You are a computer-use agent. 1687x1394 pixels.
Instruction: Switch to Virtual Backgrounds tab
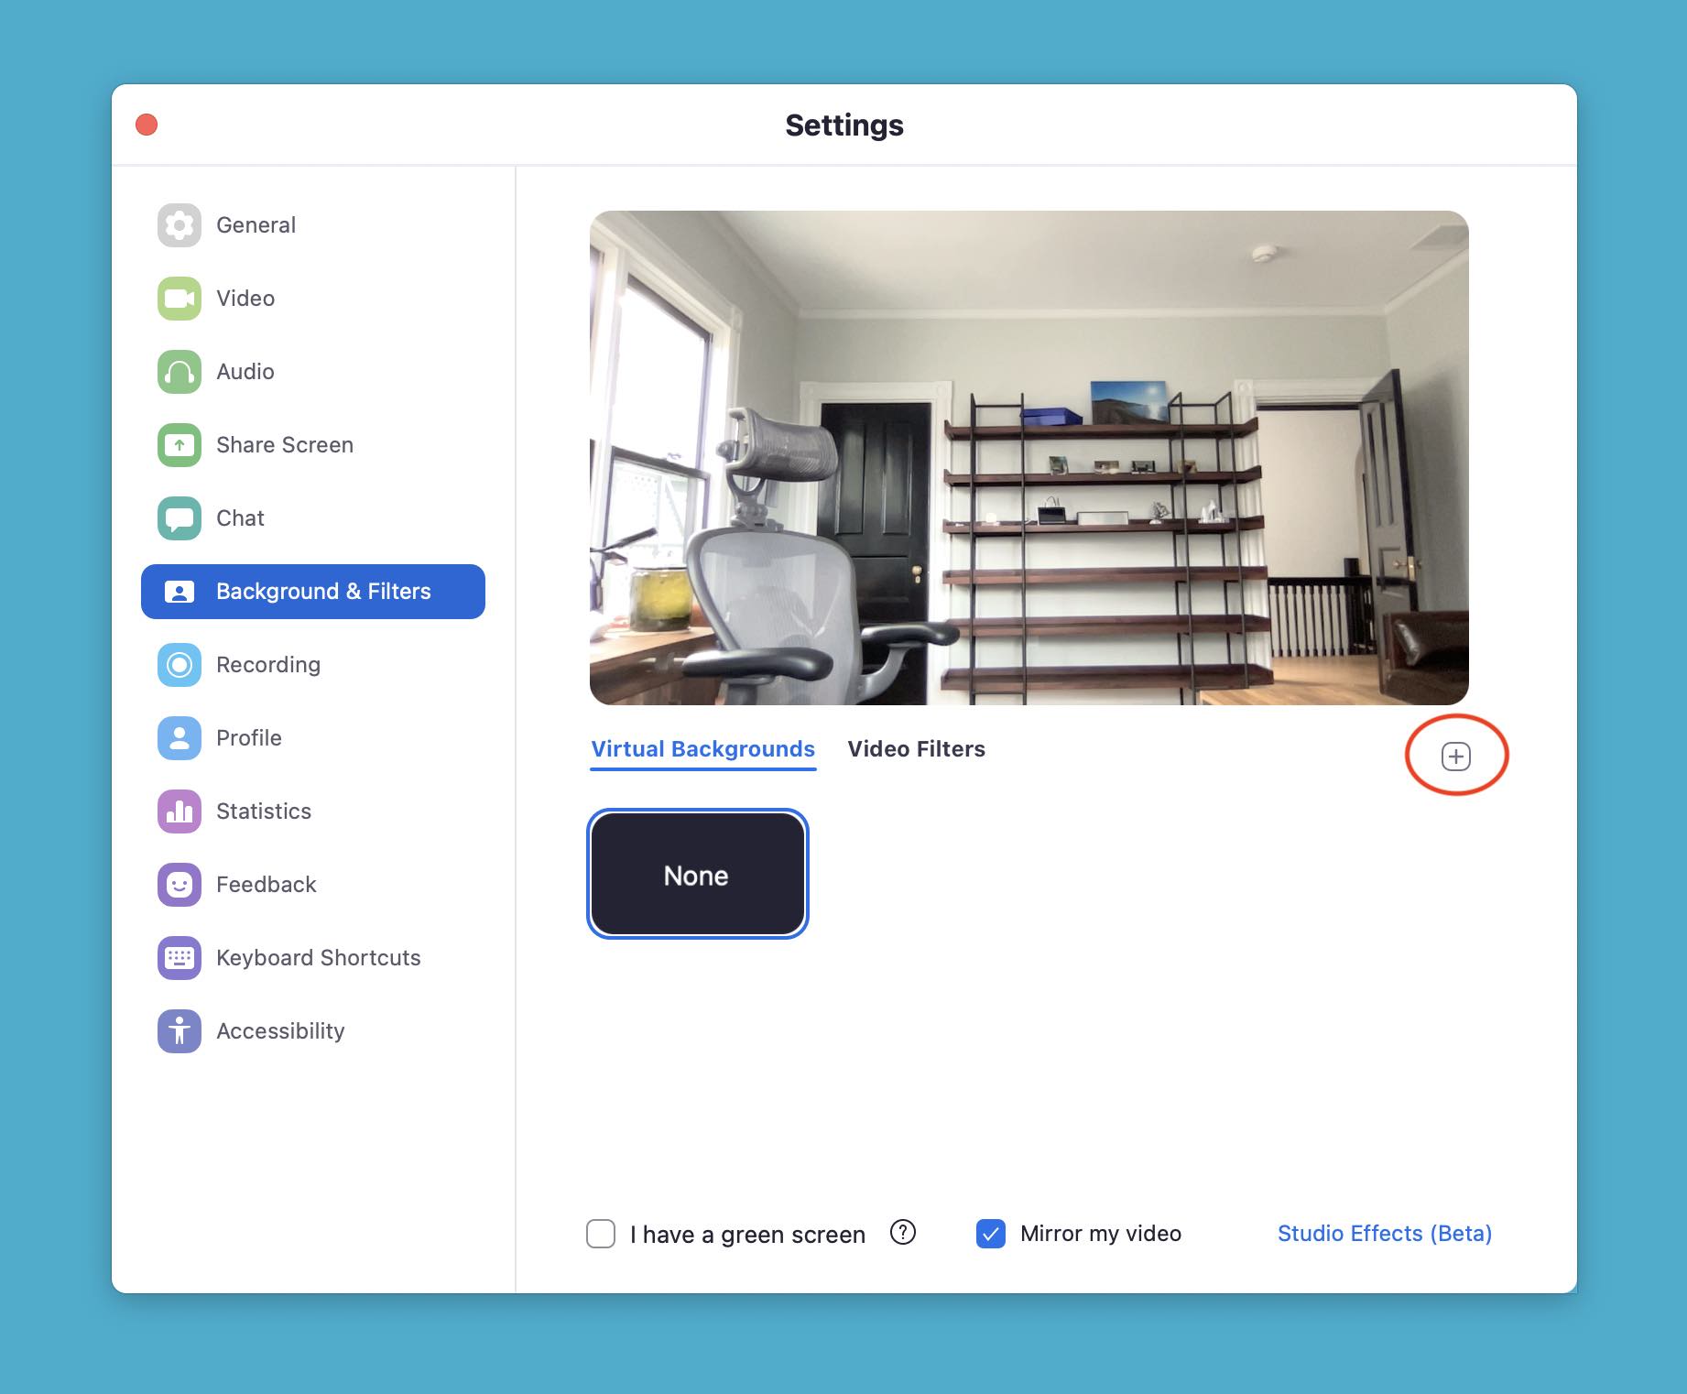click(703, 749)
